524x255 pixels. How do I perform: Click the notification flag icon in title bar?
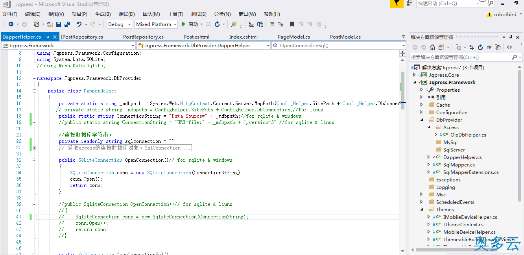pos(397,4)
